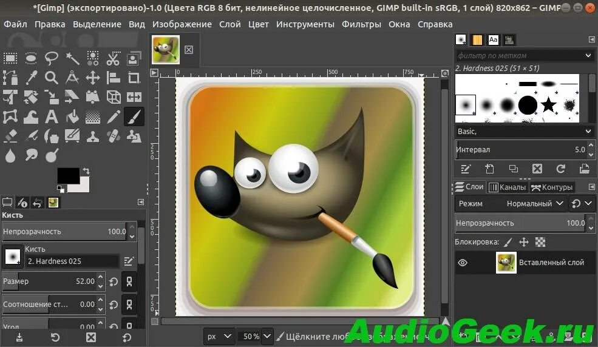This screenshot has width=598, height=347.
Task: Switch to the Контуры tab
Action: click(552, 187)
